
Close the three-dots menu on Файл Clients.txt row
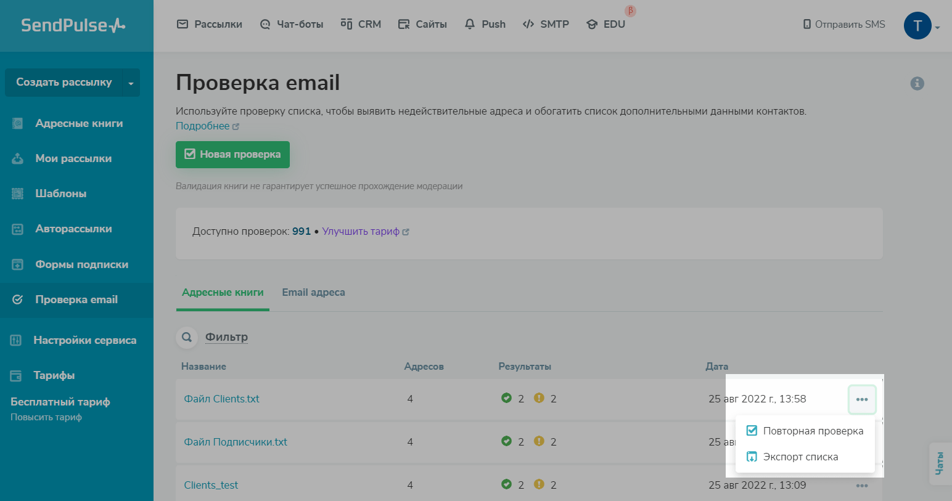click(861, 399)
